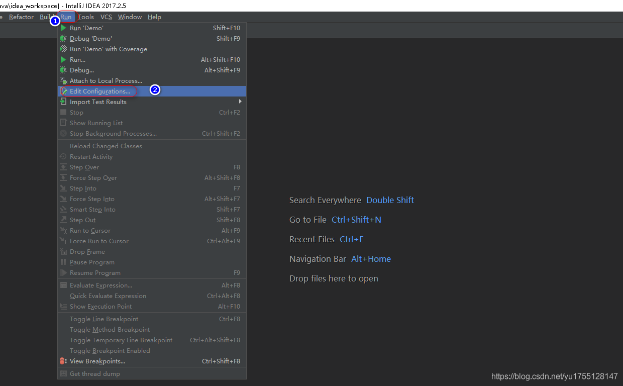Viewport: 623px width, 386px height.
Task: Click the Force Run to Cursor icon
Action: [x=63, y=241]
